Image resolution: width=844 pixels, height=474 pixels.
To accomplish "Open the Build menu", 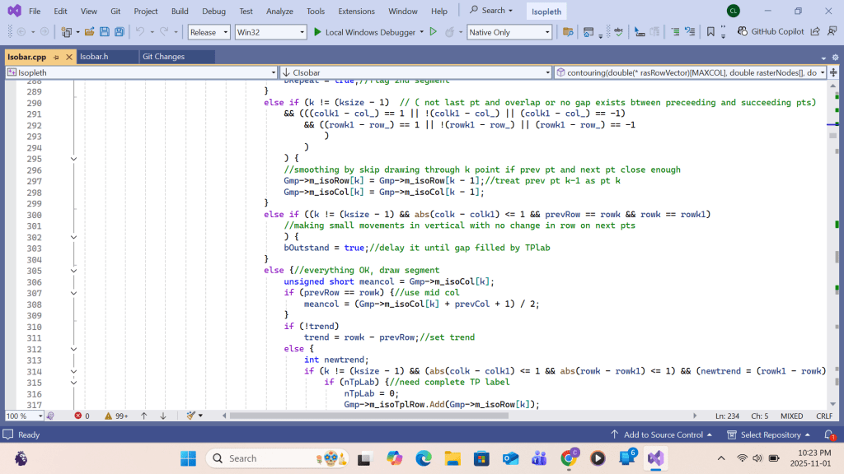I will pos(180,11).
